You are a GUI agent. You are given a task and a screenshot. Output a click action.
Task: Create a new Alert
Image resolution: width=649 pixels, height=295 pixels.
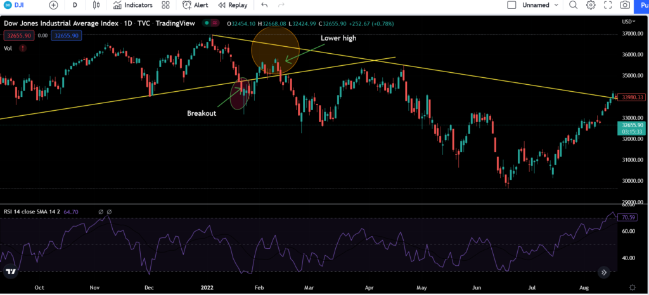click(195, 5)
